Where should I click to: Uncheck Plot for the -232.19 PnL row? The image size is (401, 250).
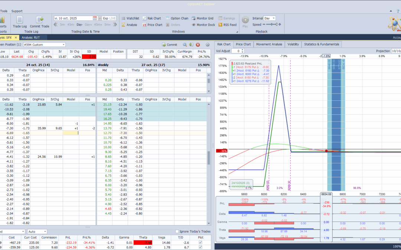(200, 243)
